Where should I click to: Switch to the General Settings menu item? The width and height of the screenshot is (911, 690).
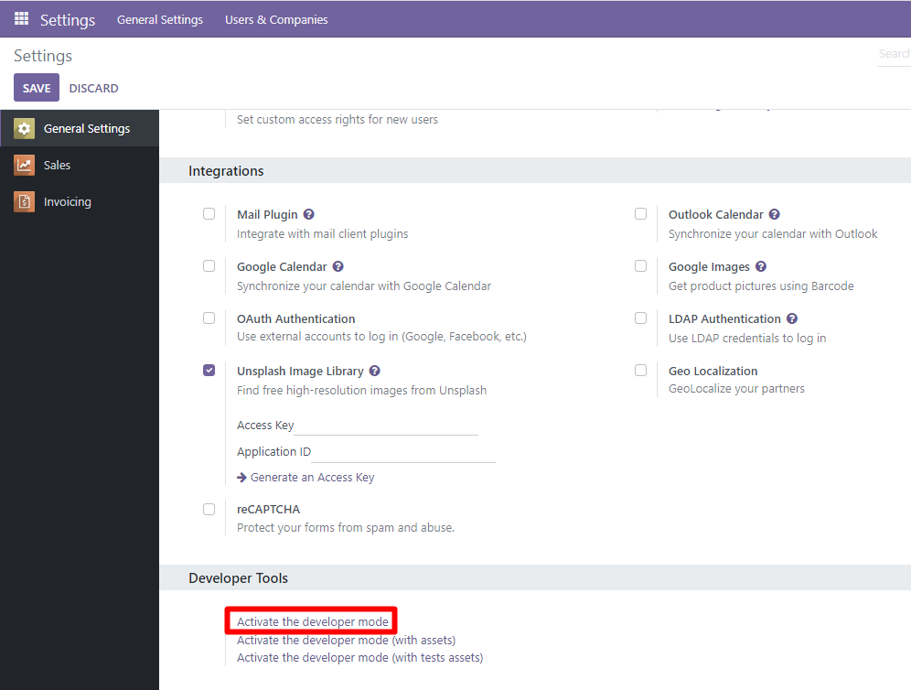click(x=160, y=18)
